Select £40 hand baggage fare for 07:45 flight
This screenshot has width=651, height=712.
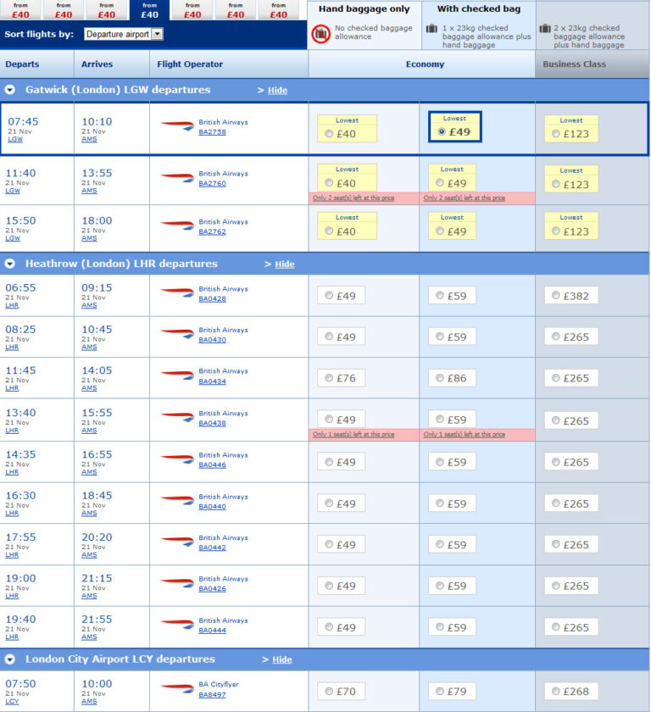point(329,134)
